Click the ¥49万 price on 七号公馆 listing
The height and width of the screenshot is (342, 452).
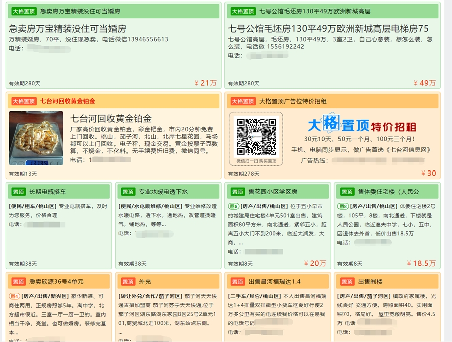click(424, 83)
